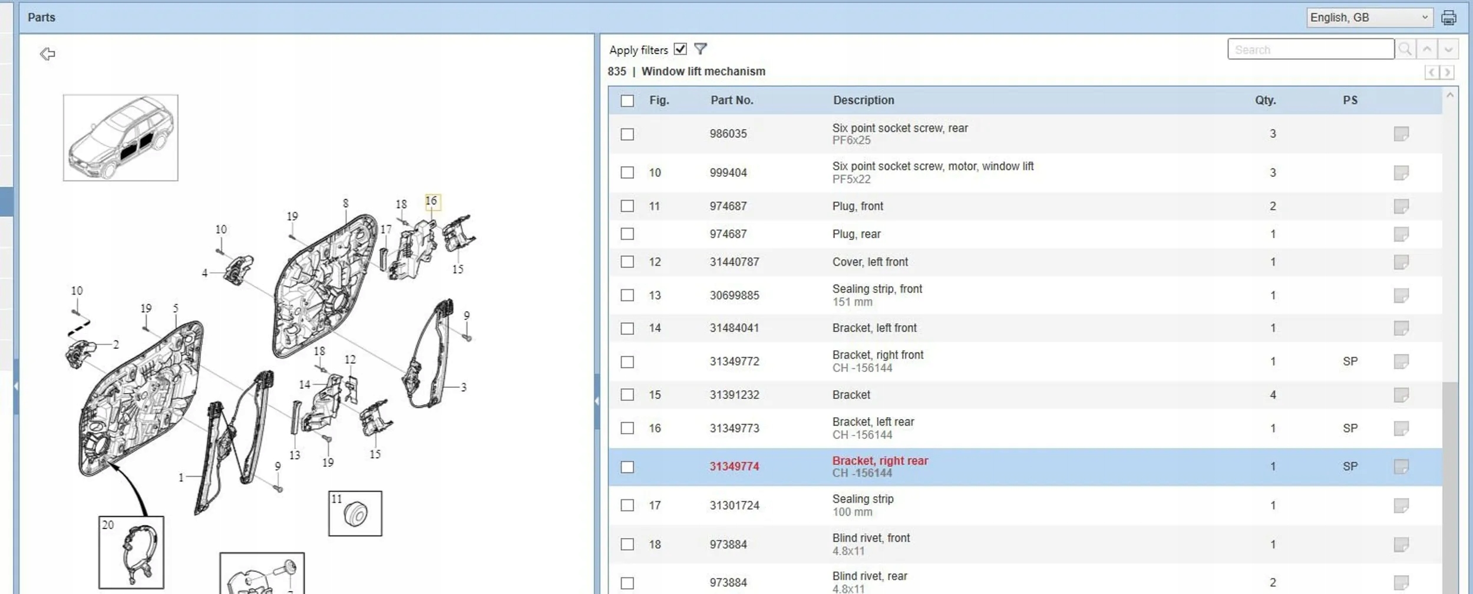
Task: Open note icon for Bracket, left front
Action: point(1401,328)
